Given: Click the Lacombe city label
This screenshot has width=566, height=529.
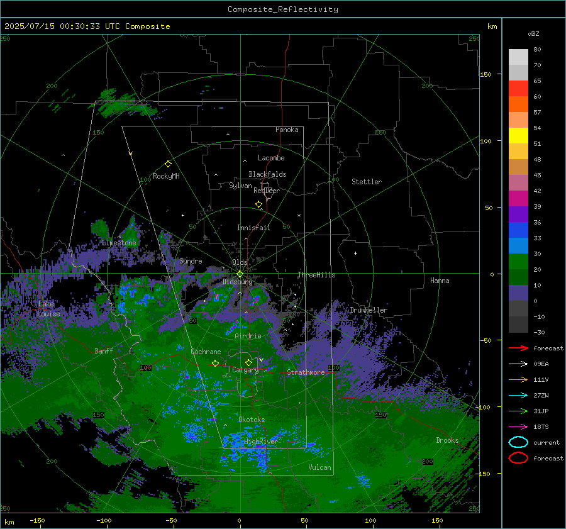Looking at the screenshot, I should pos(271,158).
